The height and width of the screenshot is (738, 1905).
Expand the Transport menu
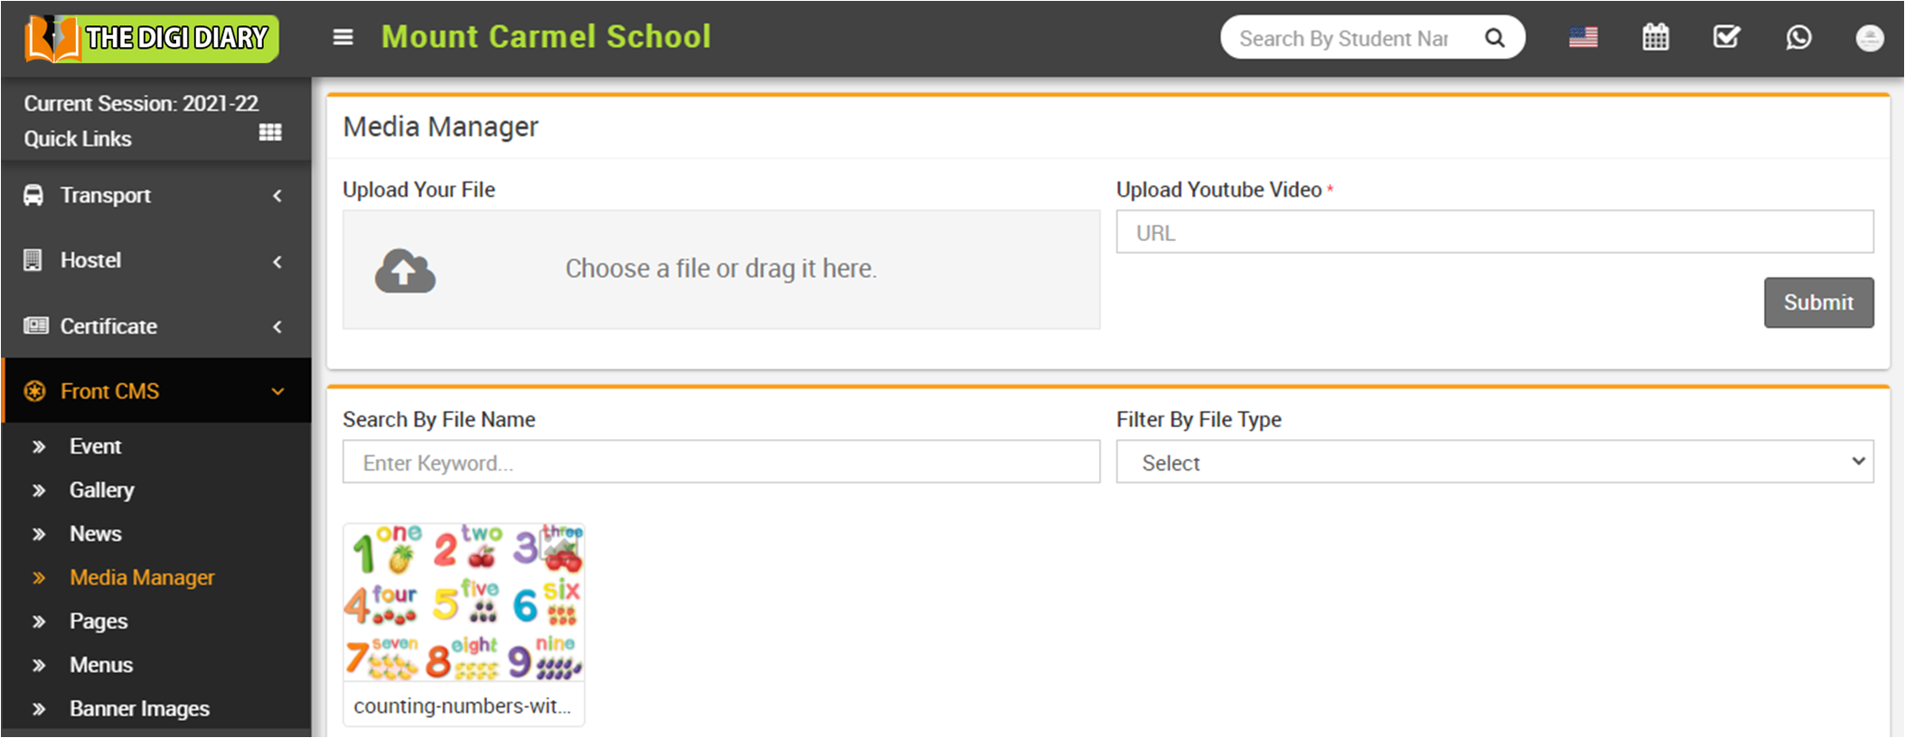[x=155, y=195]
